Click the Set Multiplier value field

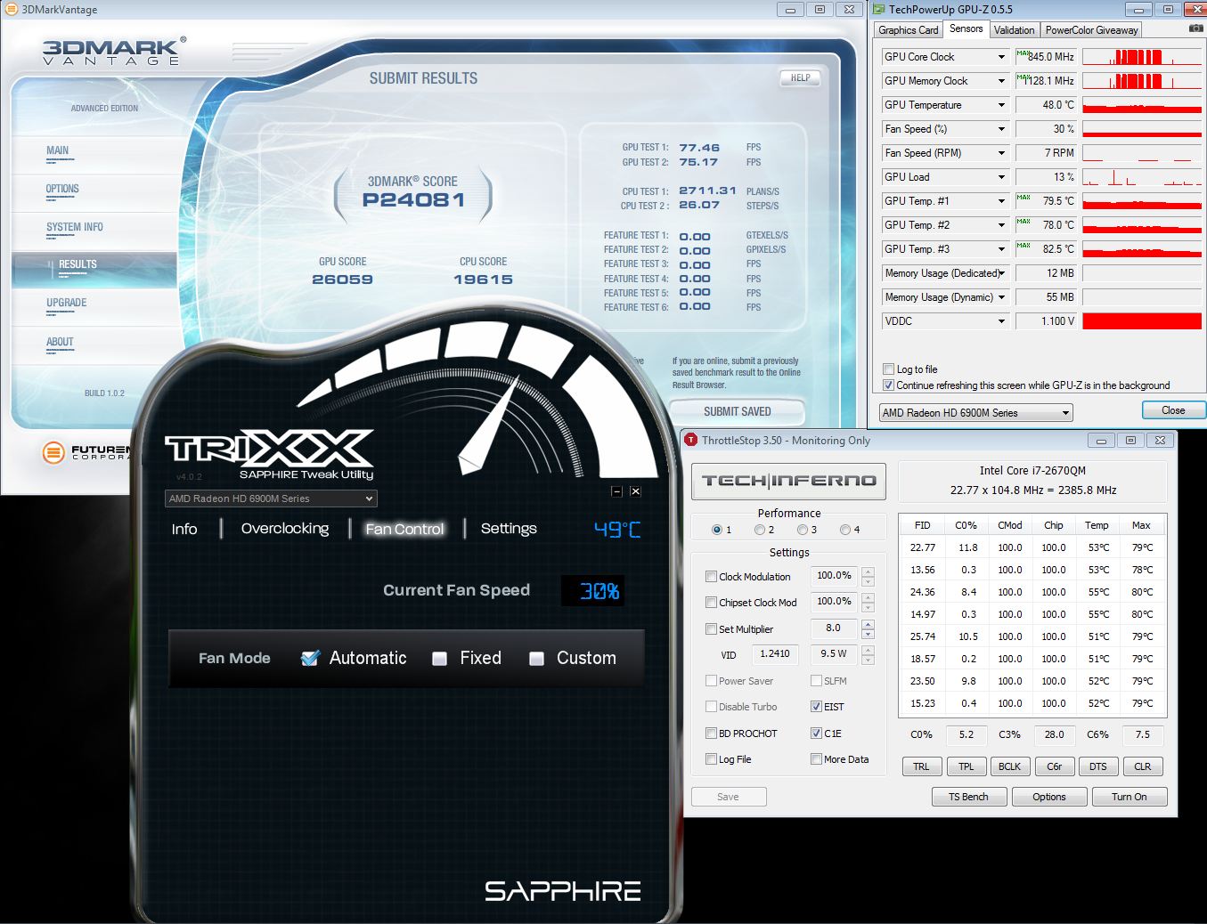pos(834,628)
